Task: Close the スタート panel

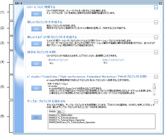Action: tap(160, 3)
